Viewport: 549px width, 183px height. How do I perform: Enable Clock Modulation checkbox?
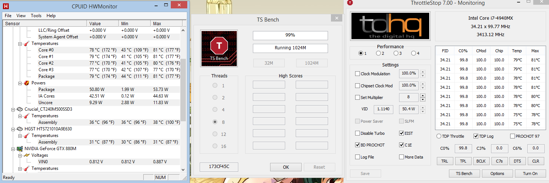pyautogui.click(x=357, y=74)
